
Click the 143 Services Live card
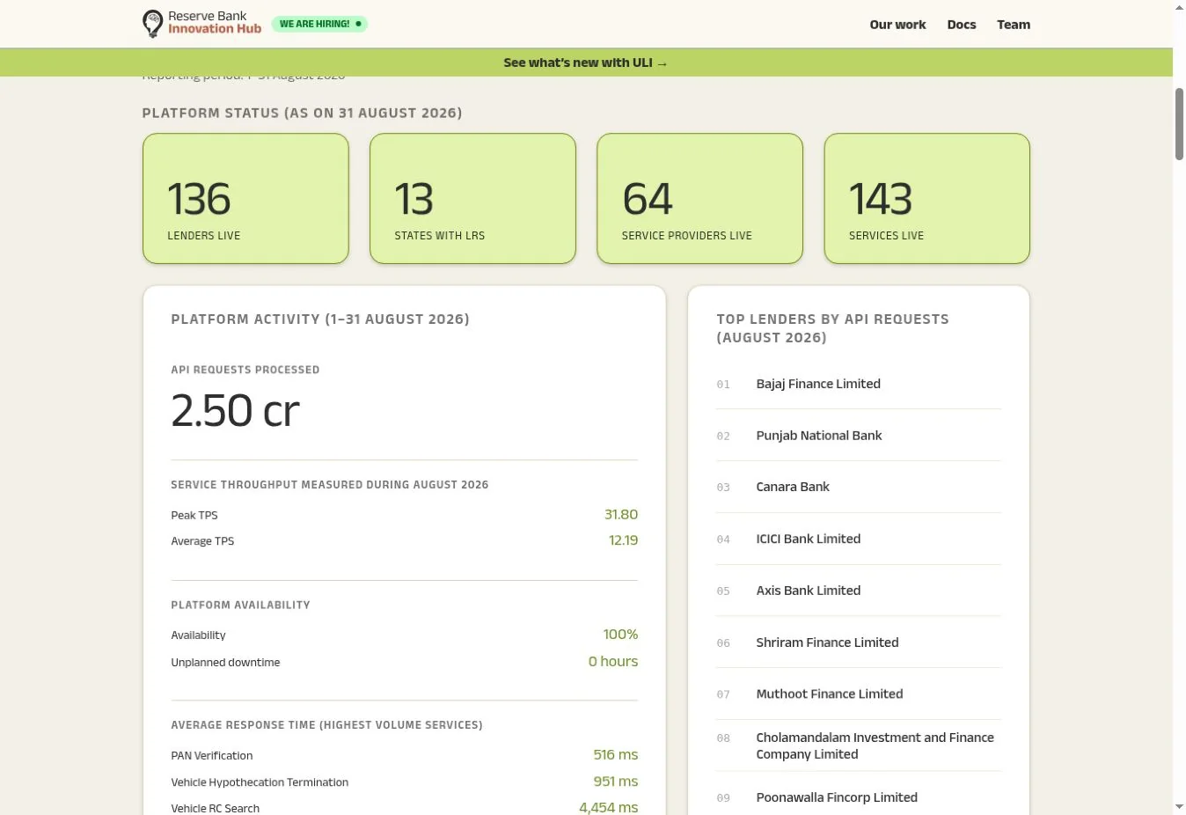coord(926,198)
